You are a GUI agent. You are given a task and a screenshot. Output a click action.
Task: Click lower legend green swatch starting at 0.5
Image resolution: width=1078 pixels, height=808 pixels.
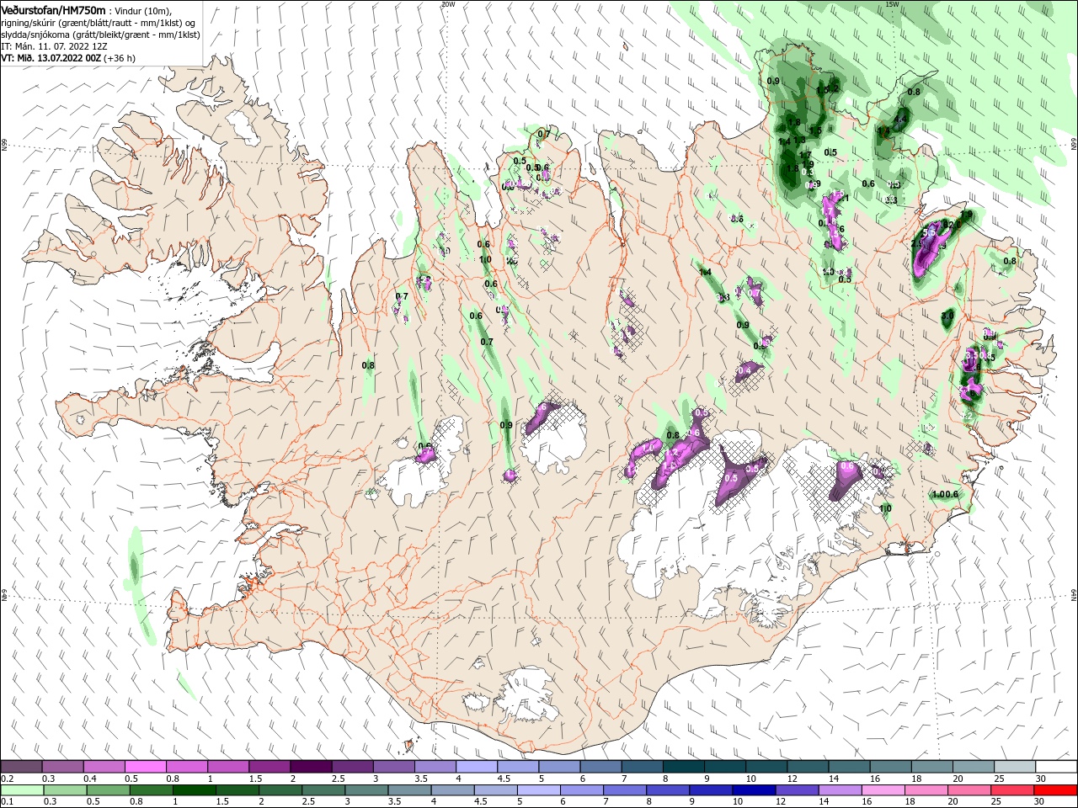[x=108, y=789]
